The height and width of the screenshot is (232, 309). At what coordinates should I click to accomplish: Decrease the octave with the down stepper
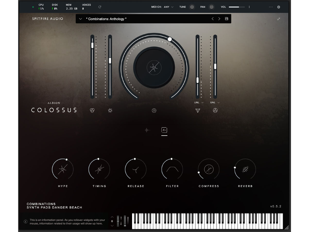[112, 226]
